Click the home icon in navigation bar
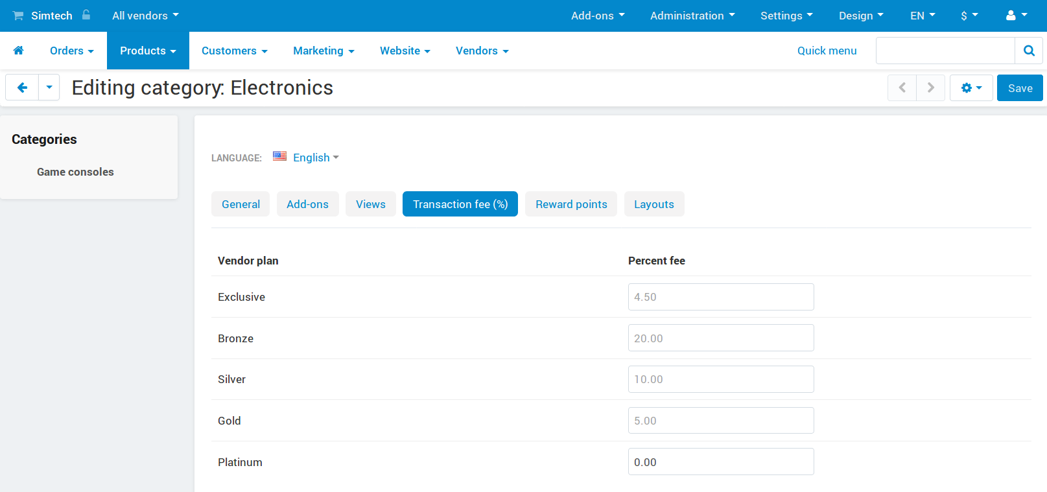The width and height of the screenshot is (1047, 492). click(18, 51)
